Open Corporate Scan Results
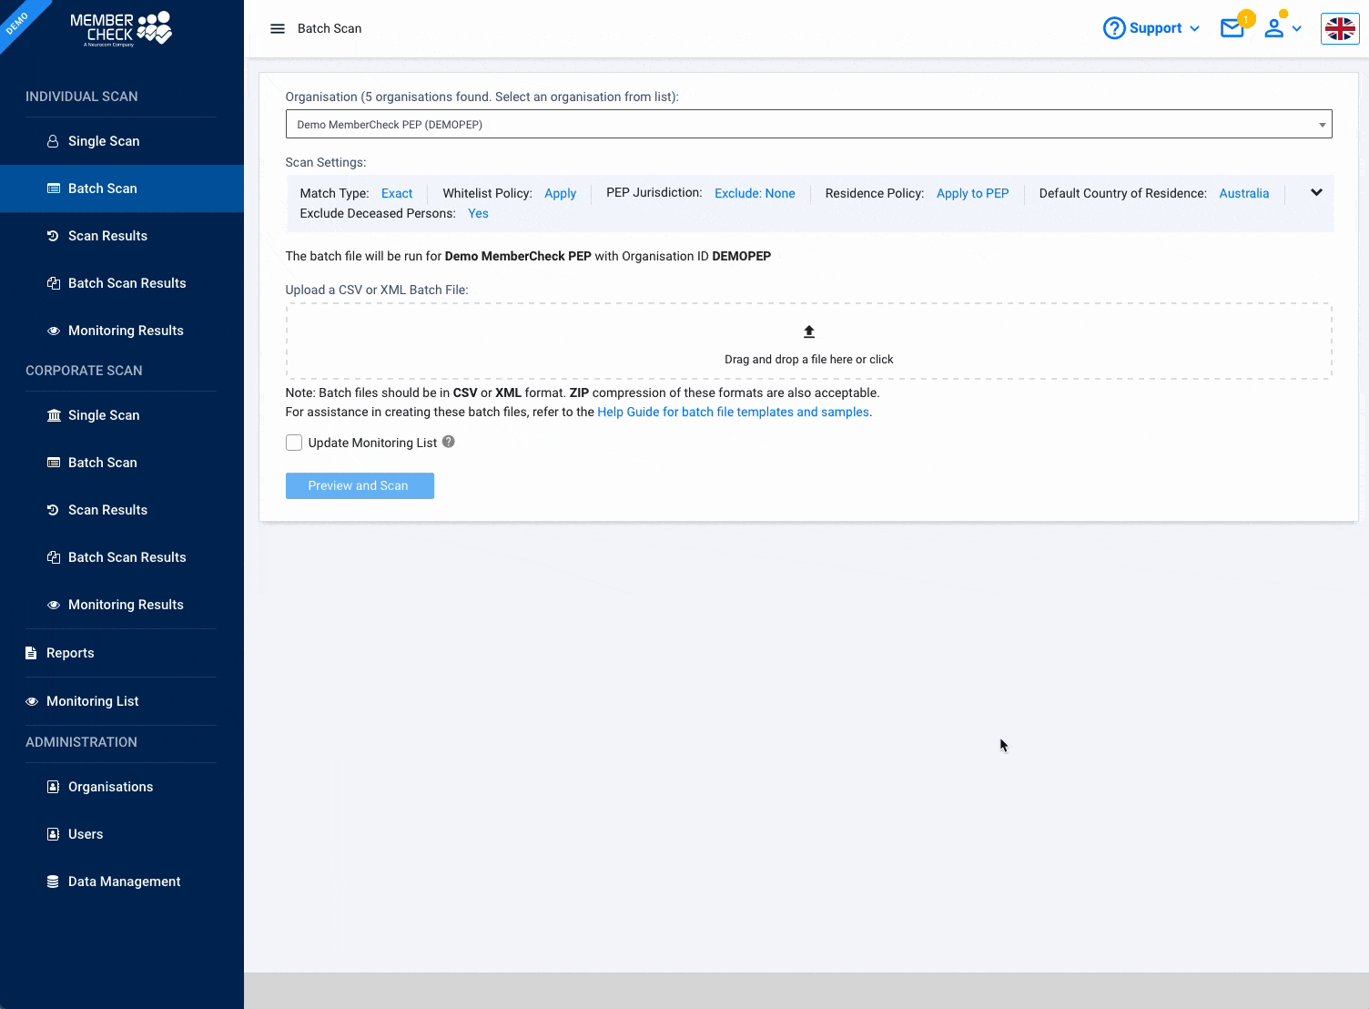 point(122,510)
